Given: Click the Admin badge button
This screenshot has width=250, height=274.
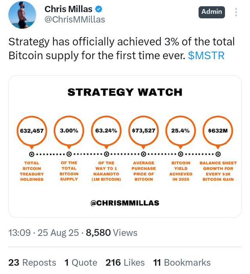Looking at the screenshot, I should (x=212, y=12).
